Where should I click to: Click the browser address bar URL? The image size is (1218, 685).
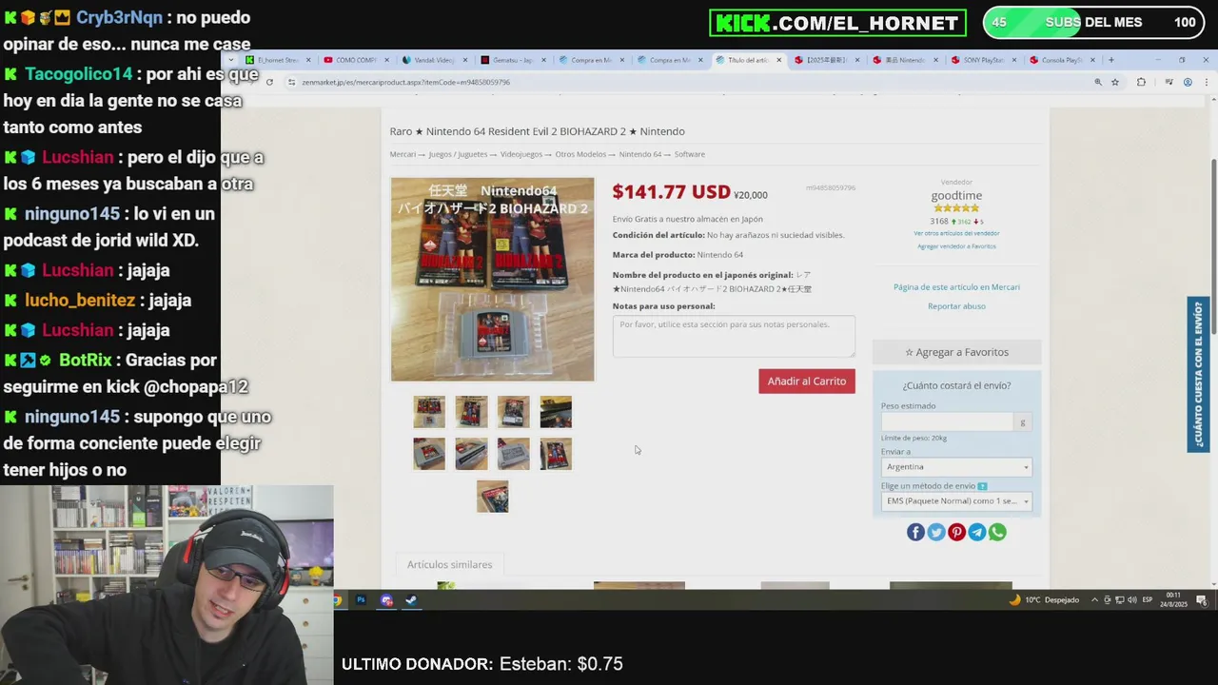[x=405, y=83]
